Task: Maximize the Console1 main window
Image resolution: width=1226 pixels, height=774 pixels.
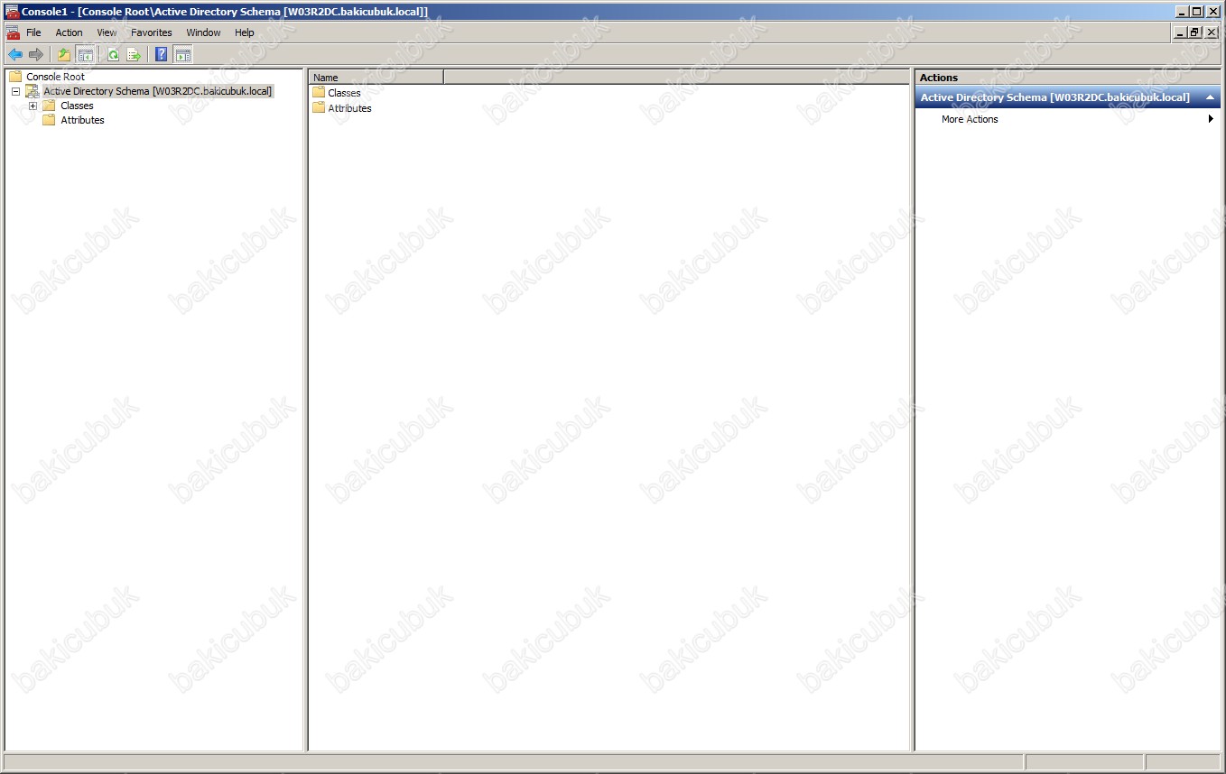Action: (1197, 12)
